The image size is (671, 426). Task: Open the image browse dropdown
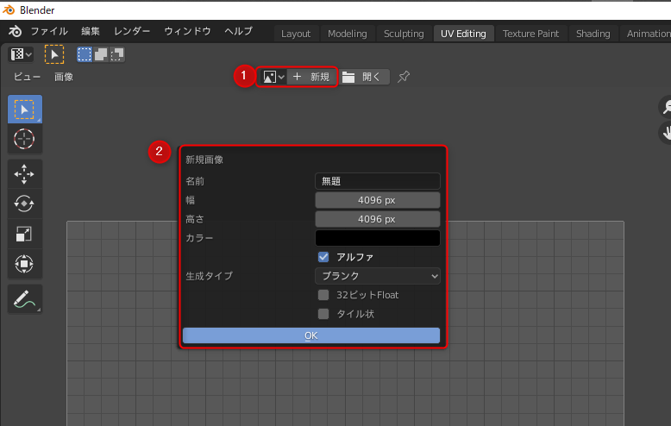[273, 77]
